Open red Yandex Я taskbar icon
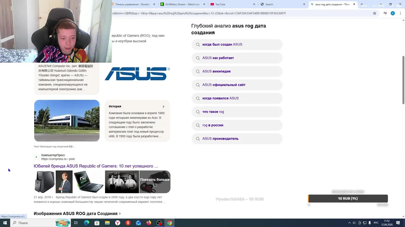The height and width of the screenshot is (227, 405). (128, 223)
